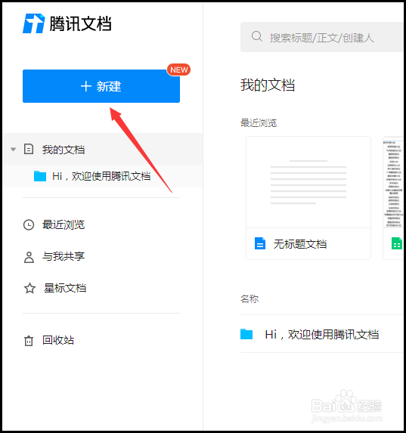Click the magnifier search icon
This screenshot has width=406, height=433.
(257, 36)
